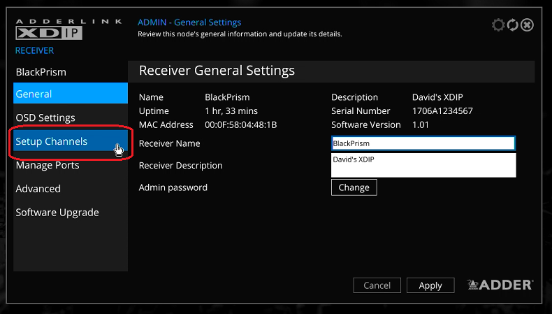Select BlackPrism in the sidebar

tap(41, 72)
